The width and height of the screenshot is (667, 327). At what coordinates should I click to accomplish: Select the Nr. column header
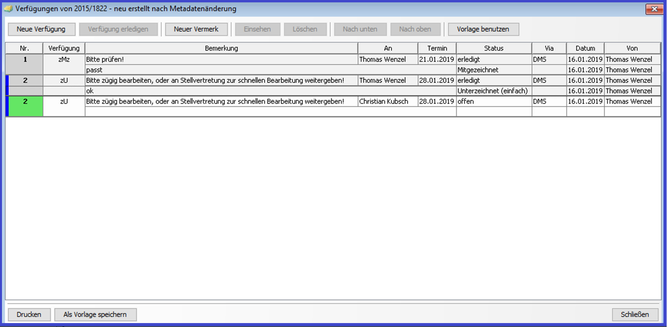tap(24, 48)
